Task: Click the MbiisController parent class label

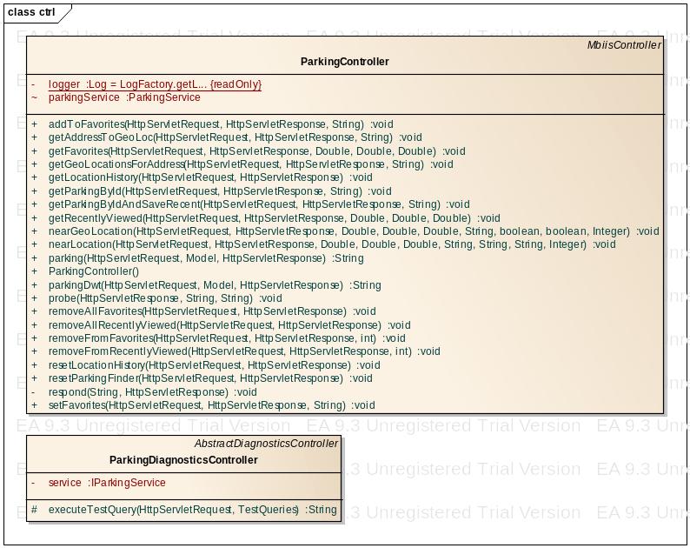Action: pos(624,45)
